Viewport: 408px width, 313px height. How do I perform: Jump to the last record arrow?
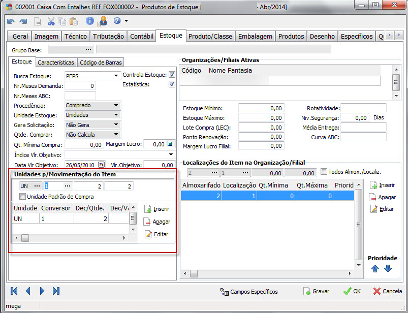point(56,291)
